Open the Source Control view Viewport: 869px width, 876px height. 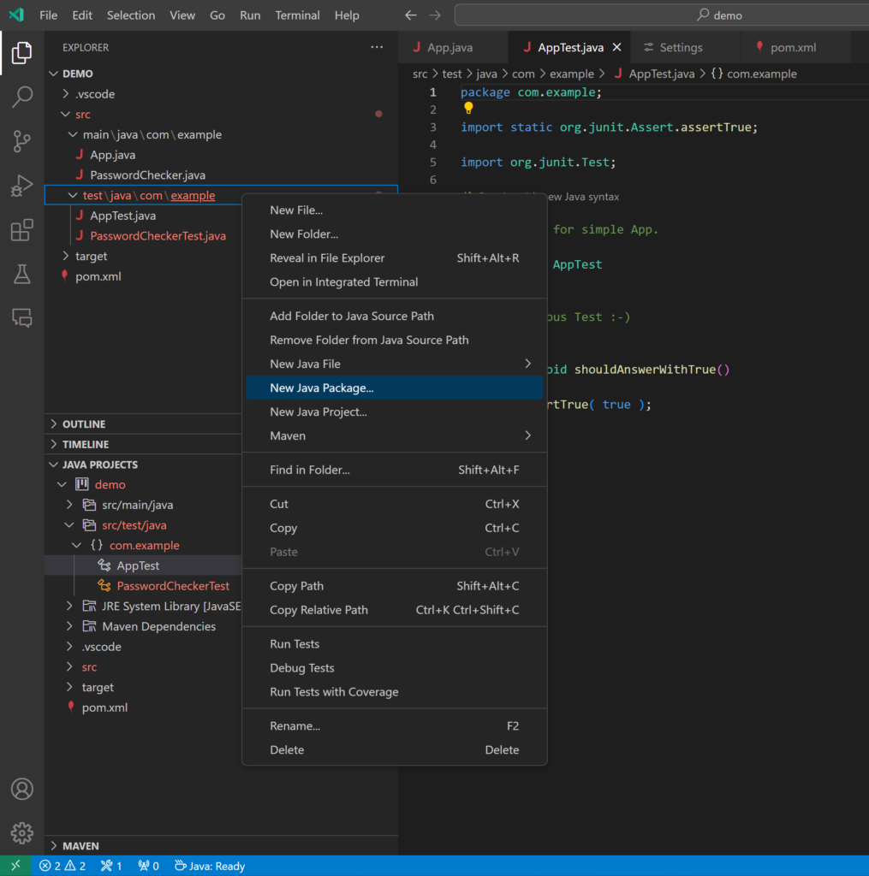coord(21,141)
